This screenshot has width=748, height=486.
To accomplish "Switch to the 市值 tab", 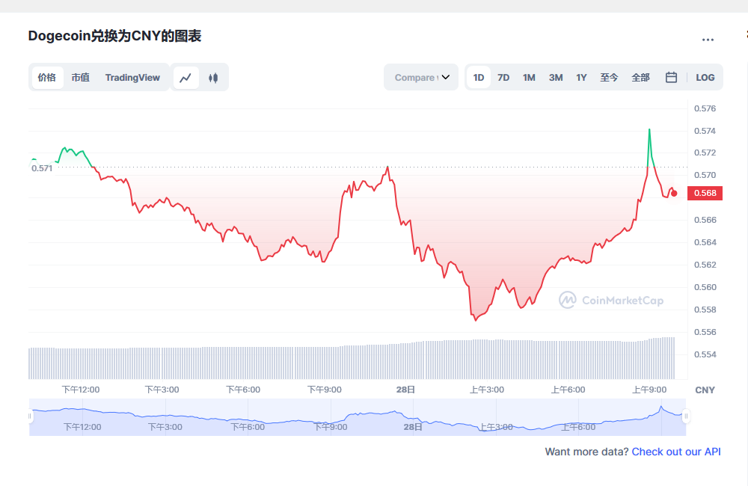I will pyautogui.click(x=80, y=77).
